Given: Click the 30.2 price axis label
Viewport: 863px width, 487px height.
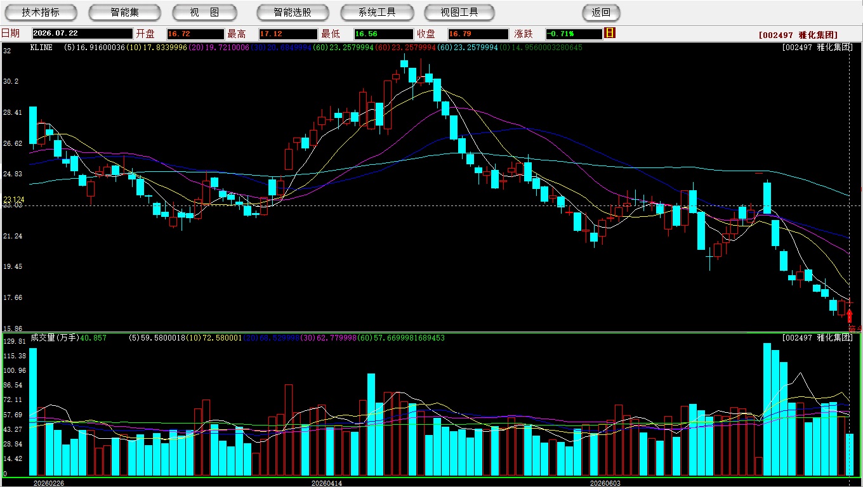Looking at the screenshot, I should 11,81.
